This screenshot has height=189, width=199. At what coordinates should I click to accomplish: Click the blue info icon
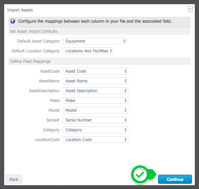13,21
